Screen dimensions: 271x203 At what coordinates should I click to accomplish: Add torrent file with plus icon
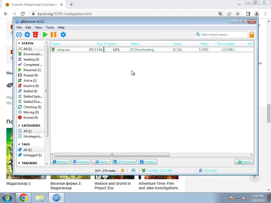(27, 35)
